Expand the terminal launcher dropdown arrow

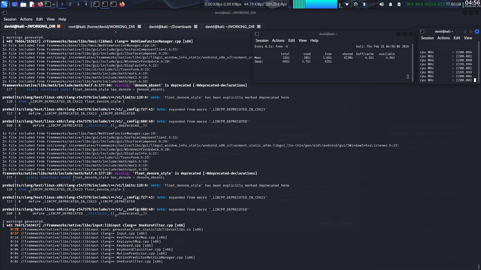(54, 4)
